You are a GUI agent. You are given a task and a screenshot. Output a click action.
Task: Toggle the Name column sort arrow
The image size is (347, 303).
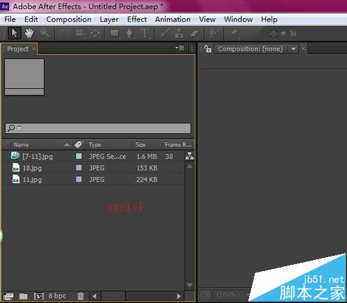coord(67,145)
